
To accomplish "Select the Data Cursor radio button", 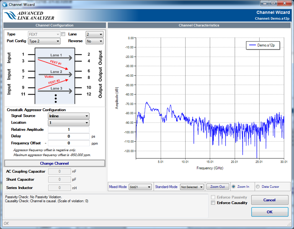I will (258, 187).
